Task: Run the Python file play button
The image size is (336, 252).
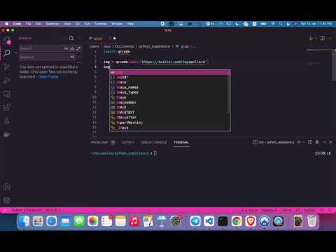Action: tap(311, 38)
